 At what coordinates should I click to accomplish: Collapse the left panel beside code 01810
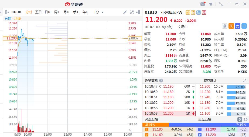click(x=7, y=12)
